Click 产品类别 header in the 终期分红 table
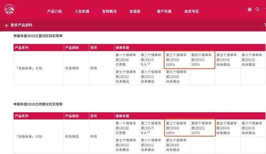The height and width of the screenshot is (154, 266). coord(76,116)
